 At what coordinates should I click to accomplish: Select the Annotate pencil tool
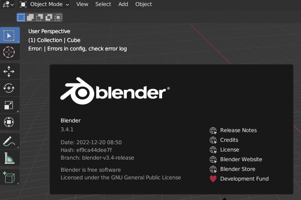click(9, 141)
